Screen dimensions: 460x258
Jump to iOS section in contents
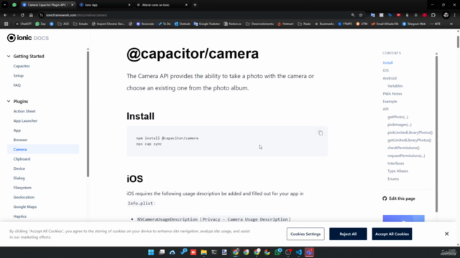pos(385,70)
